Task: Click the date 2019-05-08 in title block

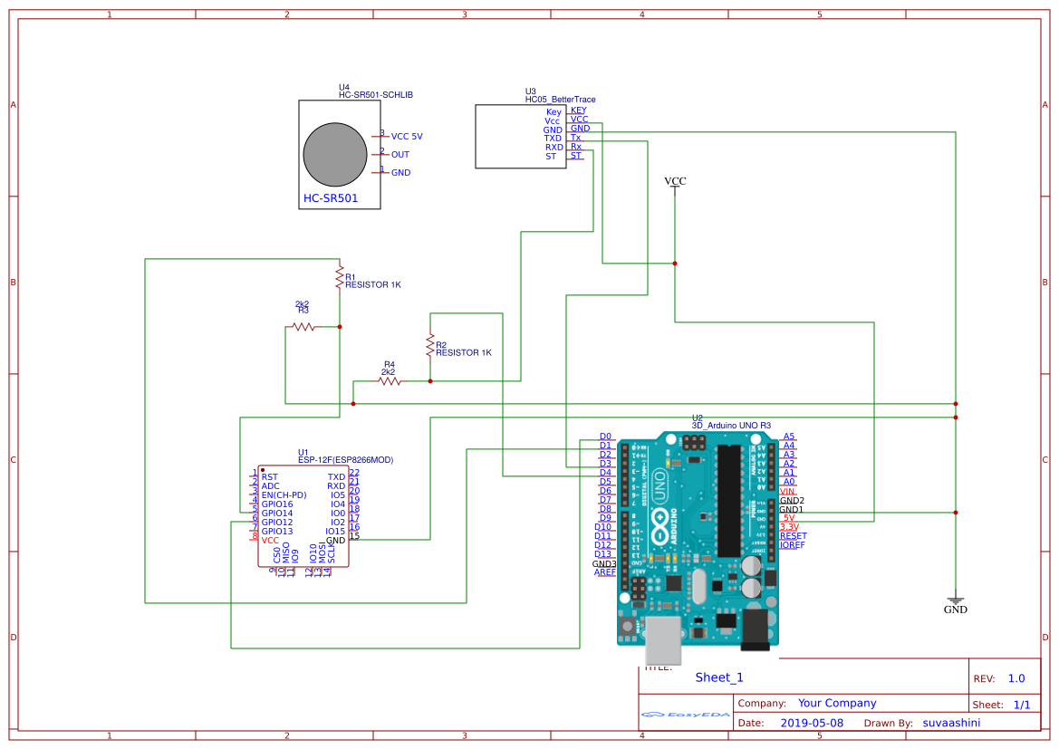Action: pos(813,722)
